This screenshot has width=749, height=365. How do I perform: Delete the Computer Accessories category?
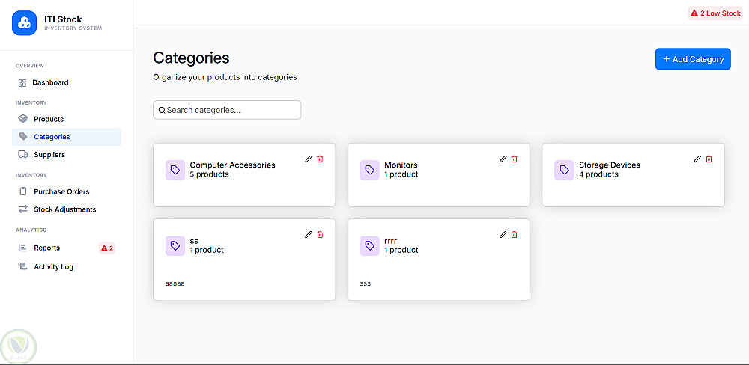tap(320, 159)
